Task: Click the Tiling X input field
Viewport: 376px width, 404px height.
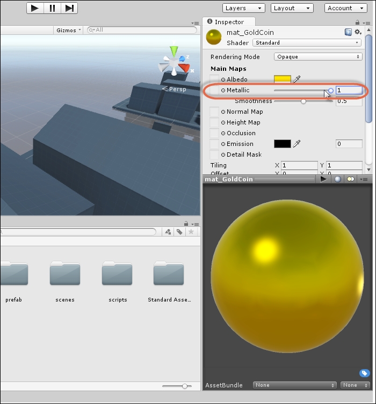Action: (299, 165)
